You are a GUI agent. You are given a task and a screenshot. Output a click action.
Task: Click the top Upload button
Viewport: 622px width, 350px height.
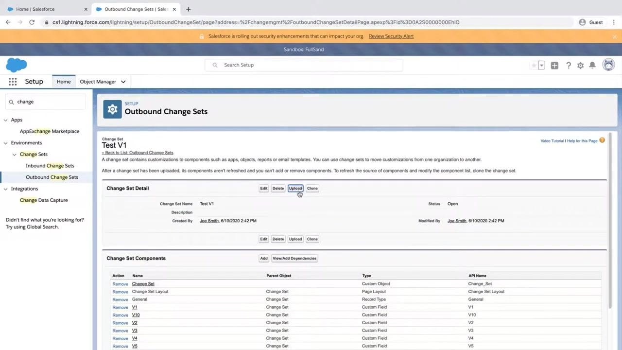coord(295,189)
